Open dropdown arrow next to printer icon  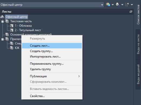(122, 5)
